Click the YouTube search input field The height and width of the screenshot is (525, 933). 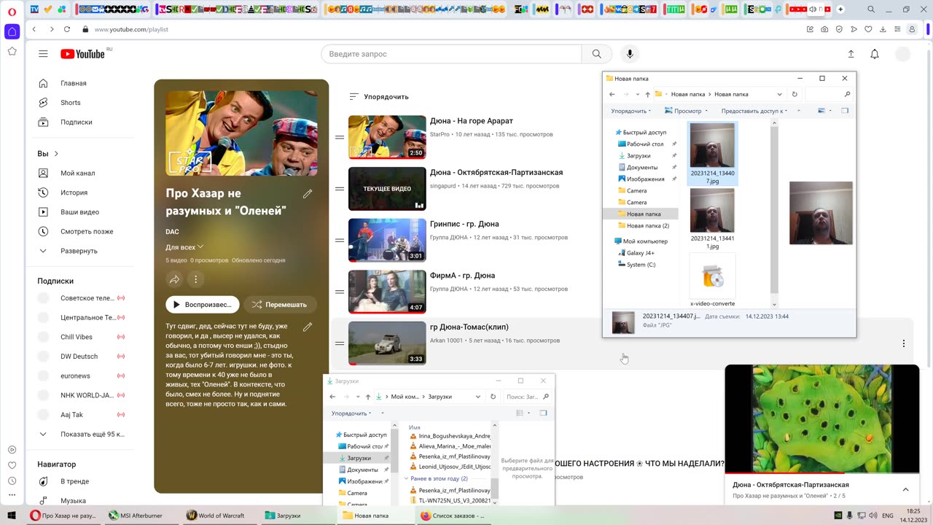point(451,54)
